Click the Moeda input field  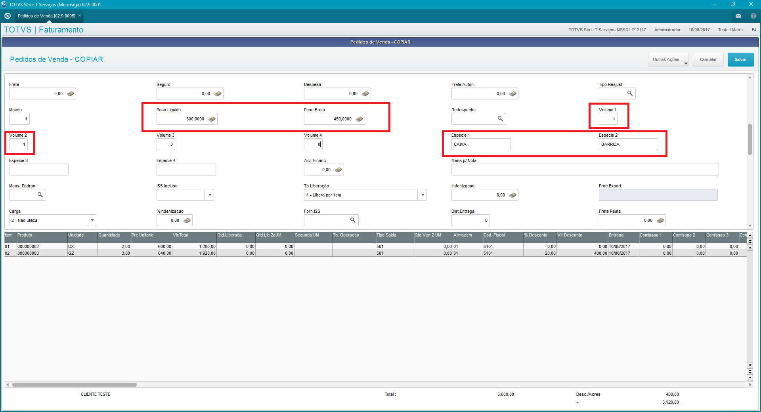[19, 119]
